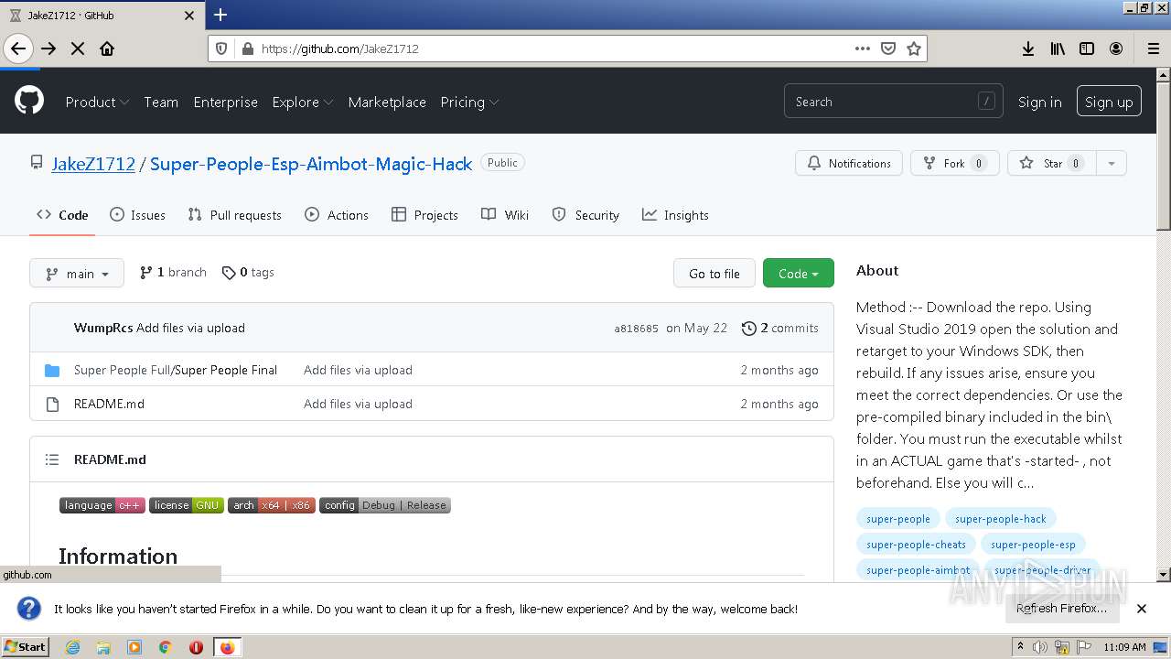Open the README table of contents icon
Viewport: 1171px width, 659px height.
(x=52, y=459)
